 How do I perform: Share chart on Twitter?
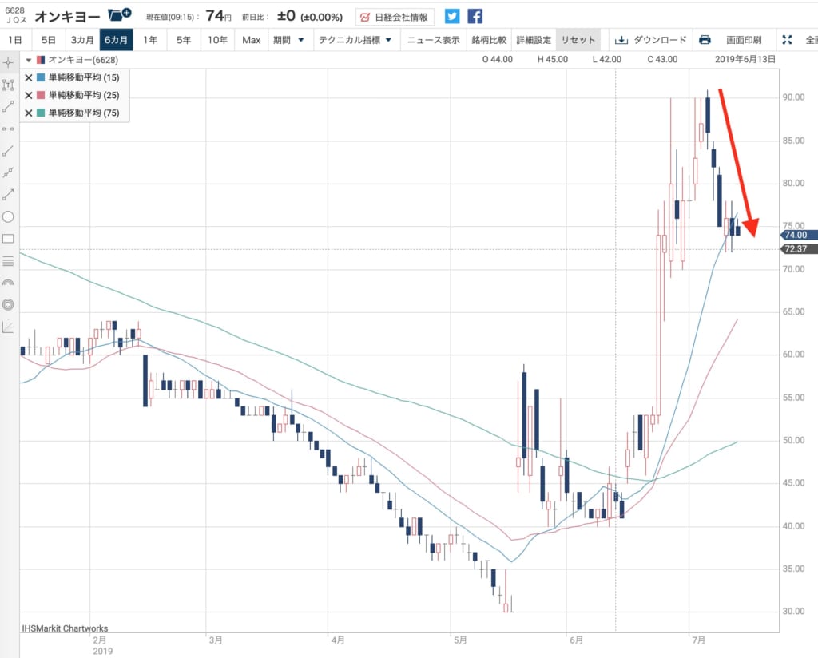click(x=452, y=17)
